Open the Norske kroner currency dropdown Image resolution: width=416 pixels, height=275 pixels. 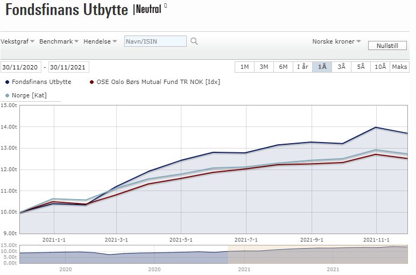click(x=336, y=41)
